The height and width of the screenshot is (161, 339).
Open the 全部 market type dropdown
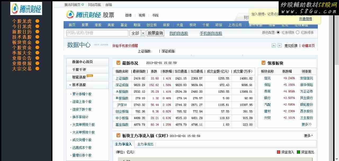pos(138,33)
